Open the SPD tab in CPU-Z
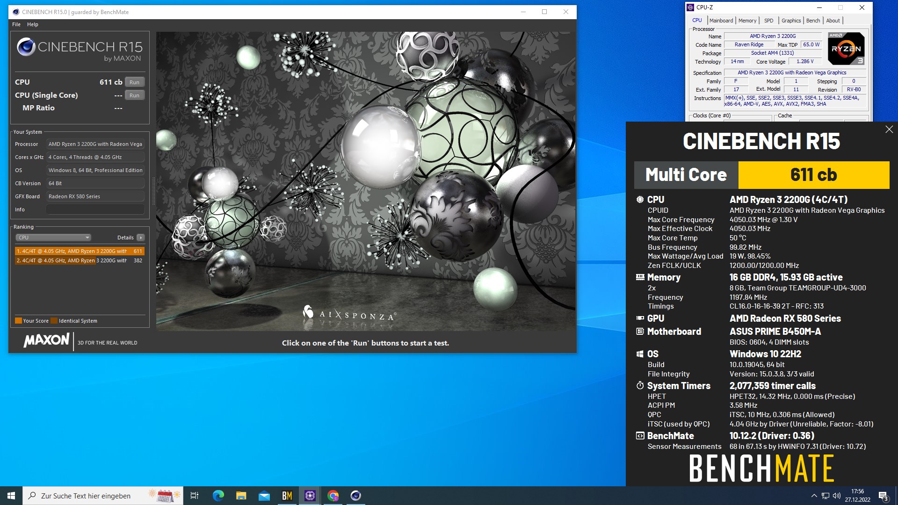Image resolution: width=898 pixels, height=505 pixels. tap(768, 21)
